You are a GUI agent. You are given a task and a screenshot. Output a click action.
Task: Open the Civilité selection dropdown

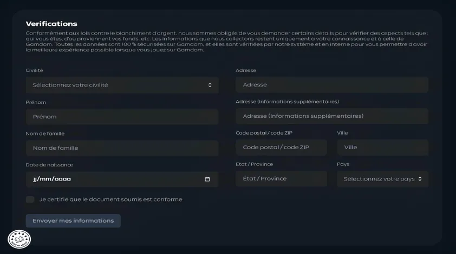[x=122, y=85]
